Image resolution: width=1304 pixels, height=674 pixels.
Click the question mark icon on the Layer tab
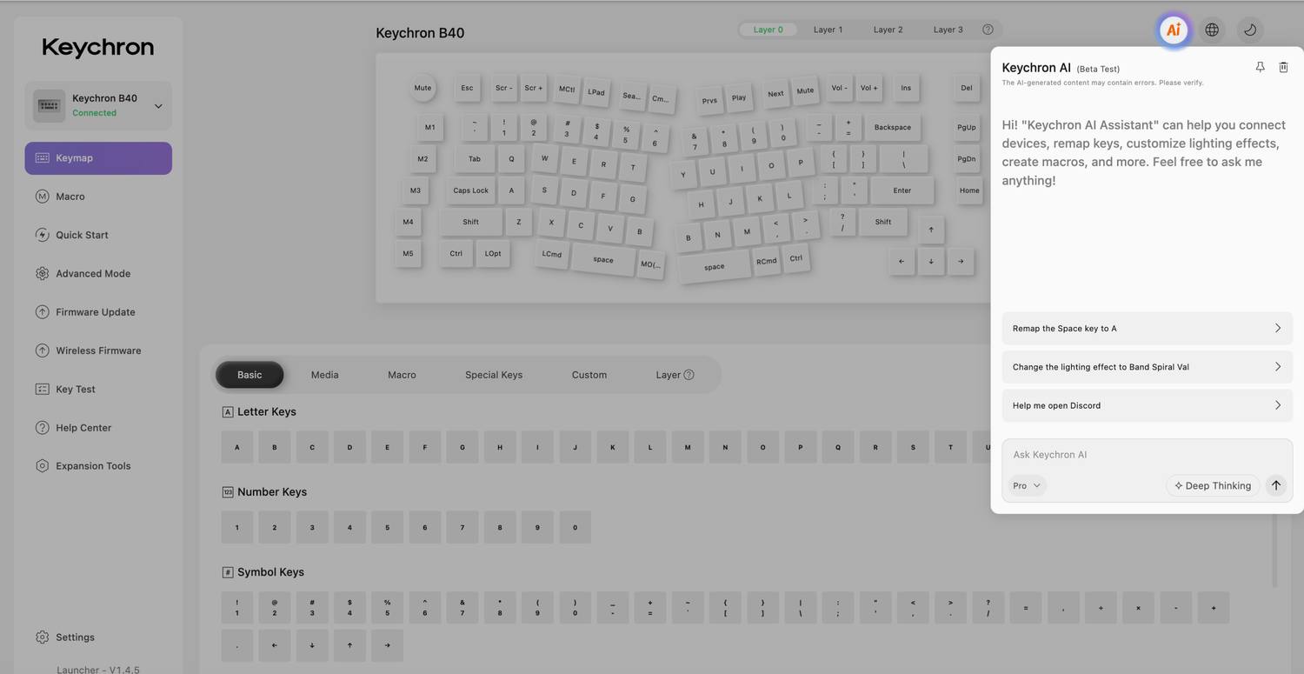tap(689, 375)
